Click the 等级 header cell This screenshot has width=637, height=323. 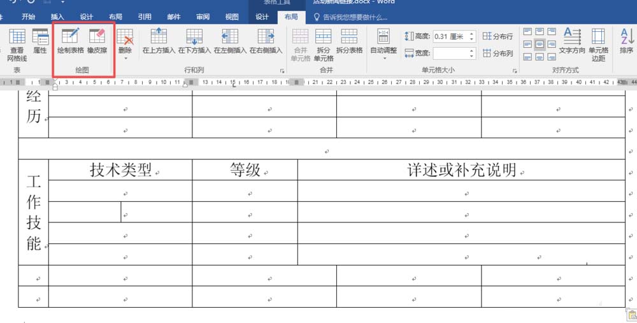coord(245,170)
